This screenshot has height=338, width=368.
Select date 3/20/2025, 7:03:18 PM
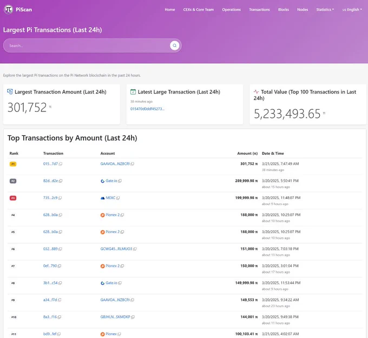(x=280, y=249)
